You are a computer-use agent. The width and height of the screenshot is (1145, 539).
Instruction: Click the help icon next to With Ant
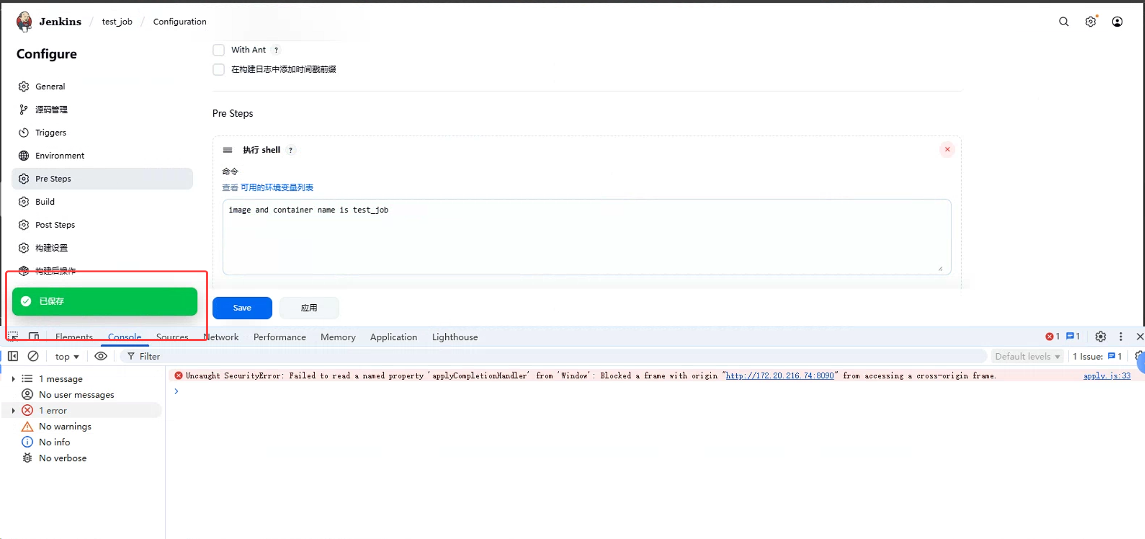[276, 50]
